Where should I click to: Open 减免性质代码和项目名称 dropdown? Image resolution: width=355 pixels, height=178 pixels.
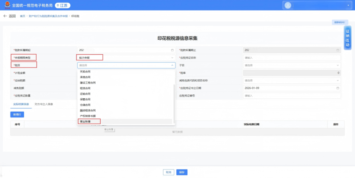pyautogui.click(x=292, y=80)
